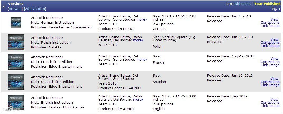Click the Add Version link

[35, 9]
